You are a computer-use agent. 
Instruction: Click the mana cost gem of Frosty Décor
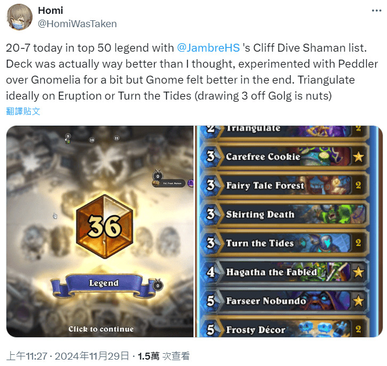211,329
